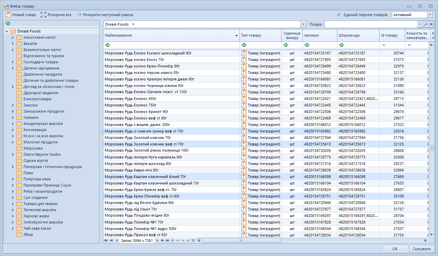
Task: Click the Новий товар toolbar icon
Action: click(8, 15)
